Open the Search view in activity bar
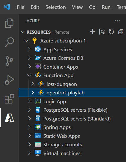 point(9,42)
